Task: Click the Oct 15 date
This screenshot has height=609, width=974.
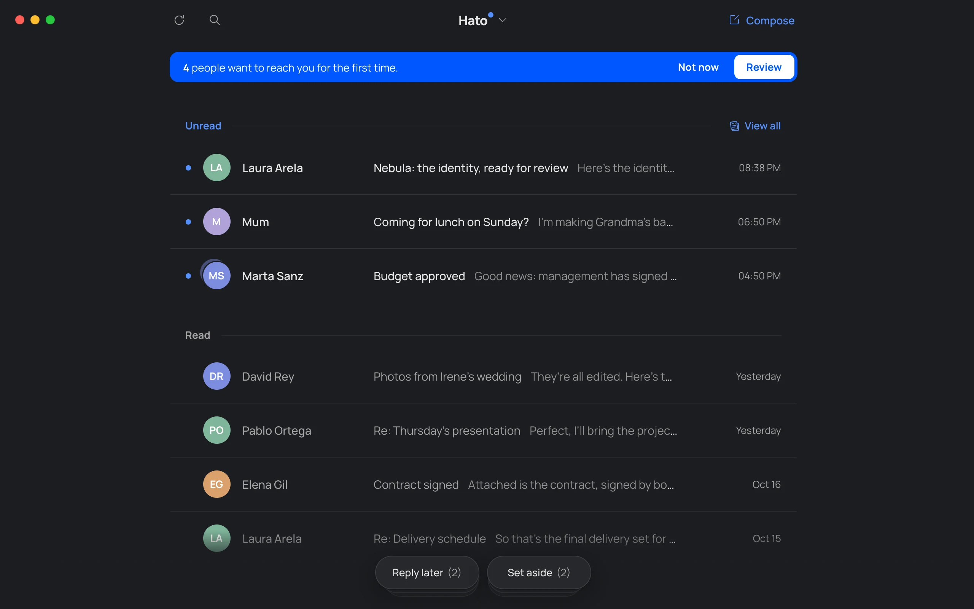Action: pos(766,539)
